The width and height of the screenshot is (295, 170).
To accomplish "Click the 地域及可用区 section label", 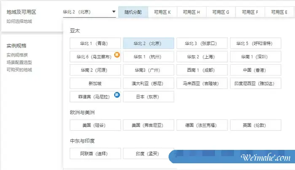I will point(21,12).
